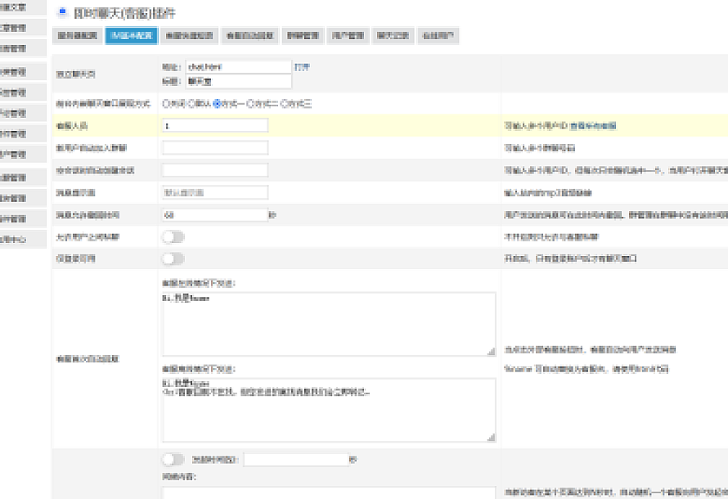
Task: Focus the customer service staff ID field
Action: 214,126
